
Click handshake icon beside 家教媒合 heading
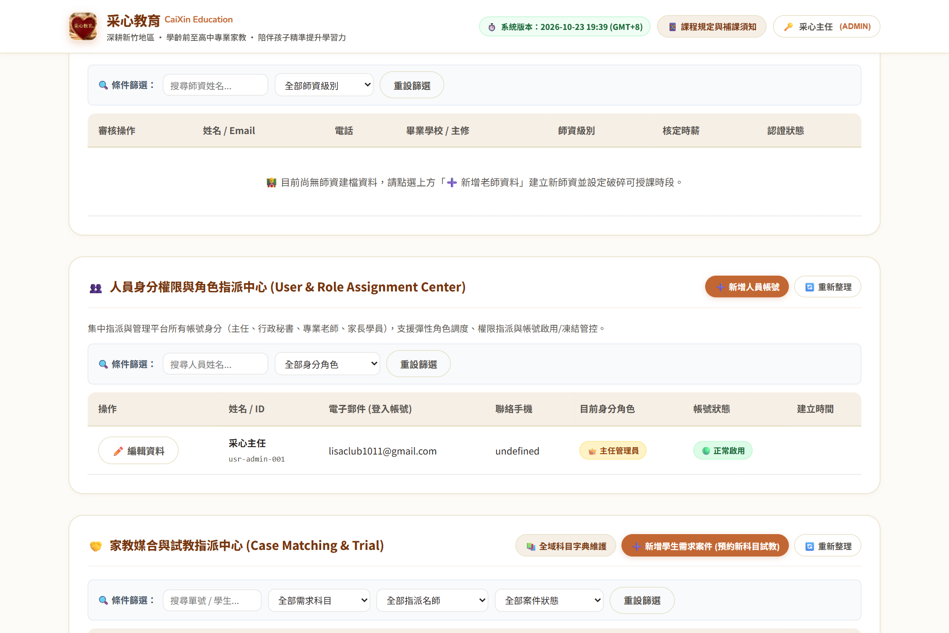(96, 546)
